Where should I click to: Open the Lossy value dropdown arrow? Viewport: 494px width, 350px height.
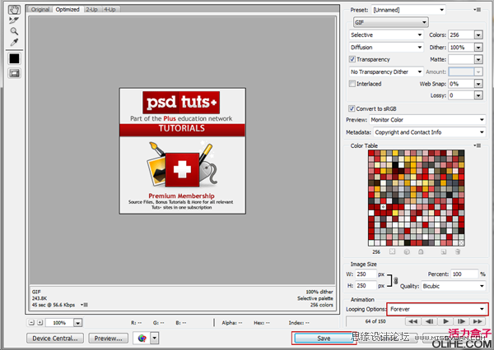pos(478,95)
